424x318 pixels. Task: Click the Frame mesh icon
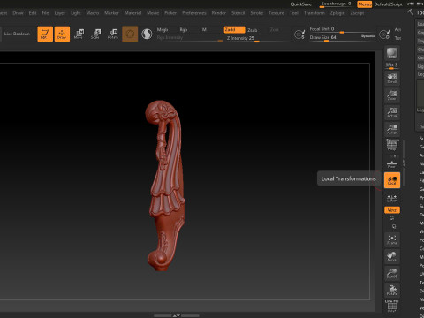click(x=392, y=239)
